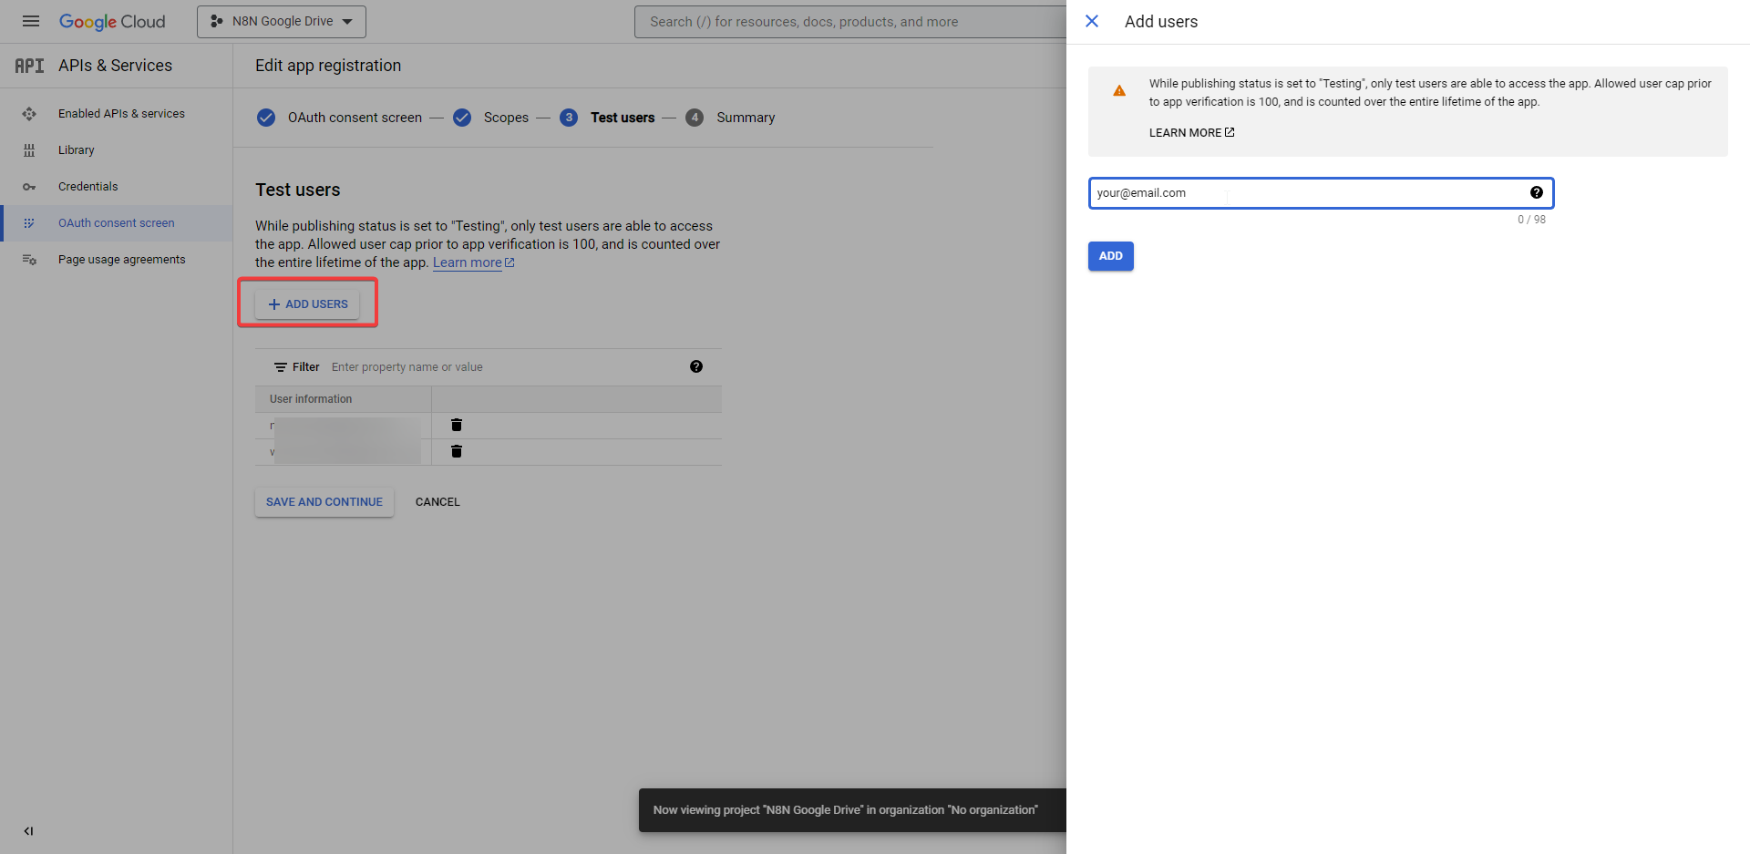Click the email field help icon
Screen dimensions: 1750x854
coord(1537,192)
